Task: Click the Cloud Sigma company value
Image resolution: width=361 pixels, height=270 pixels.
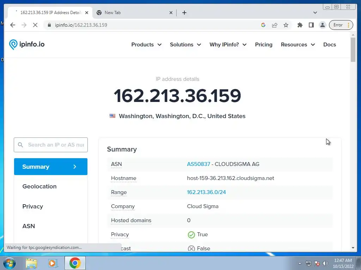Action: tap(203, 206)
